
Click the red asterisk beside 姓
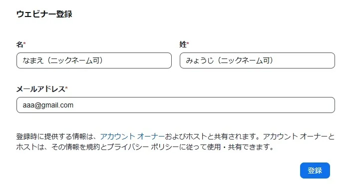pyautogui.click(x=188, y=42)
